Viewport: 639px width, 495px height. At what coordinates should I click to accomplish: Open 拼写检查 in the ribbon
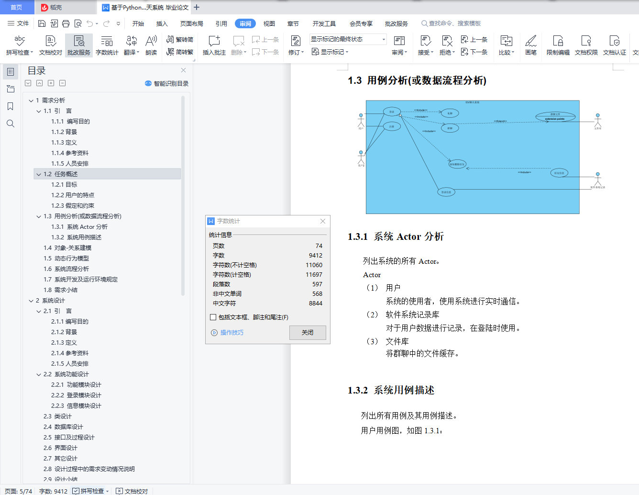(20, 45)
